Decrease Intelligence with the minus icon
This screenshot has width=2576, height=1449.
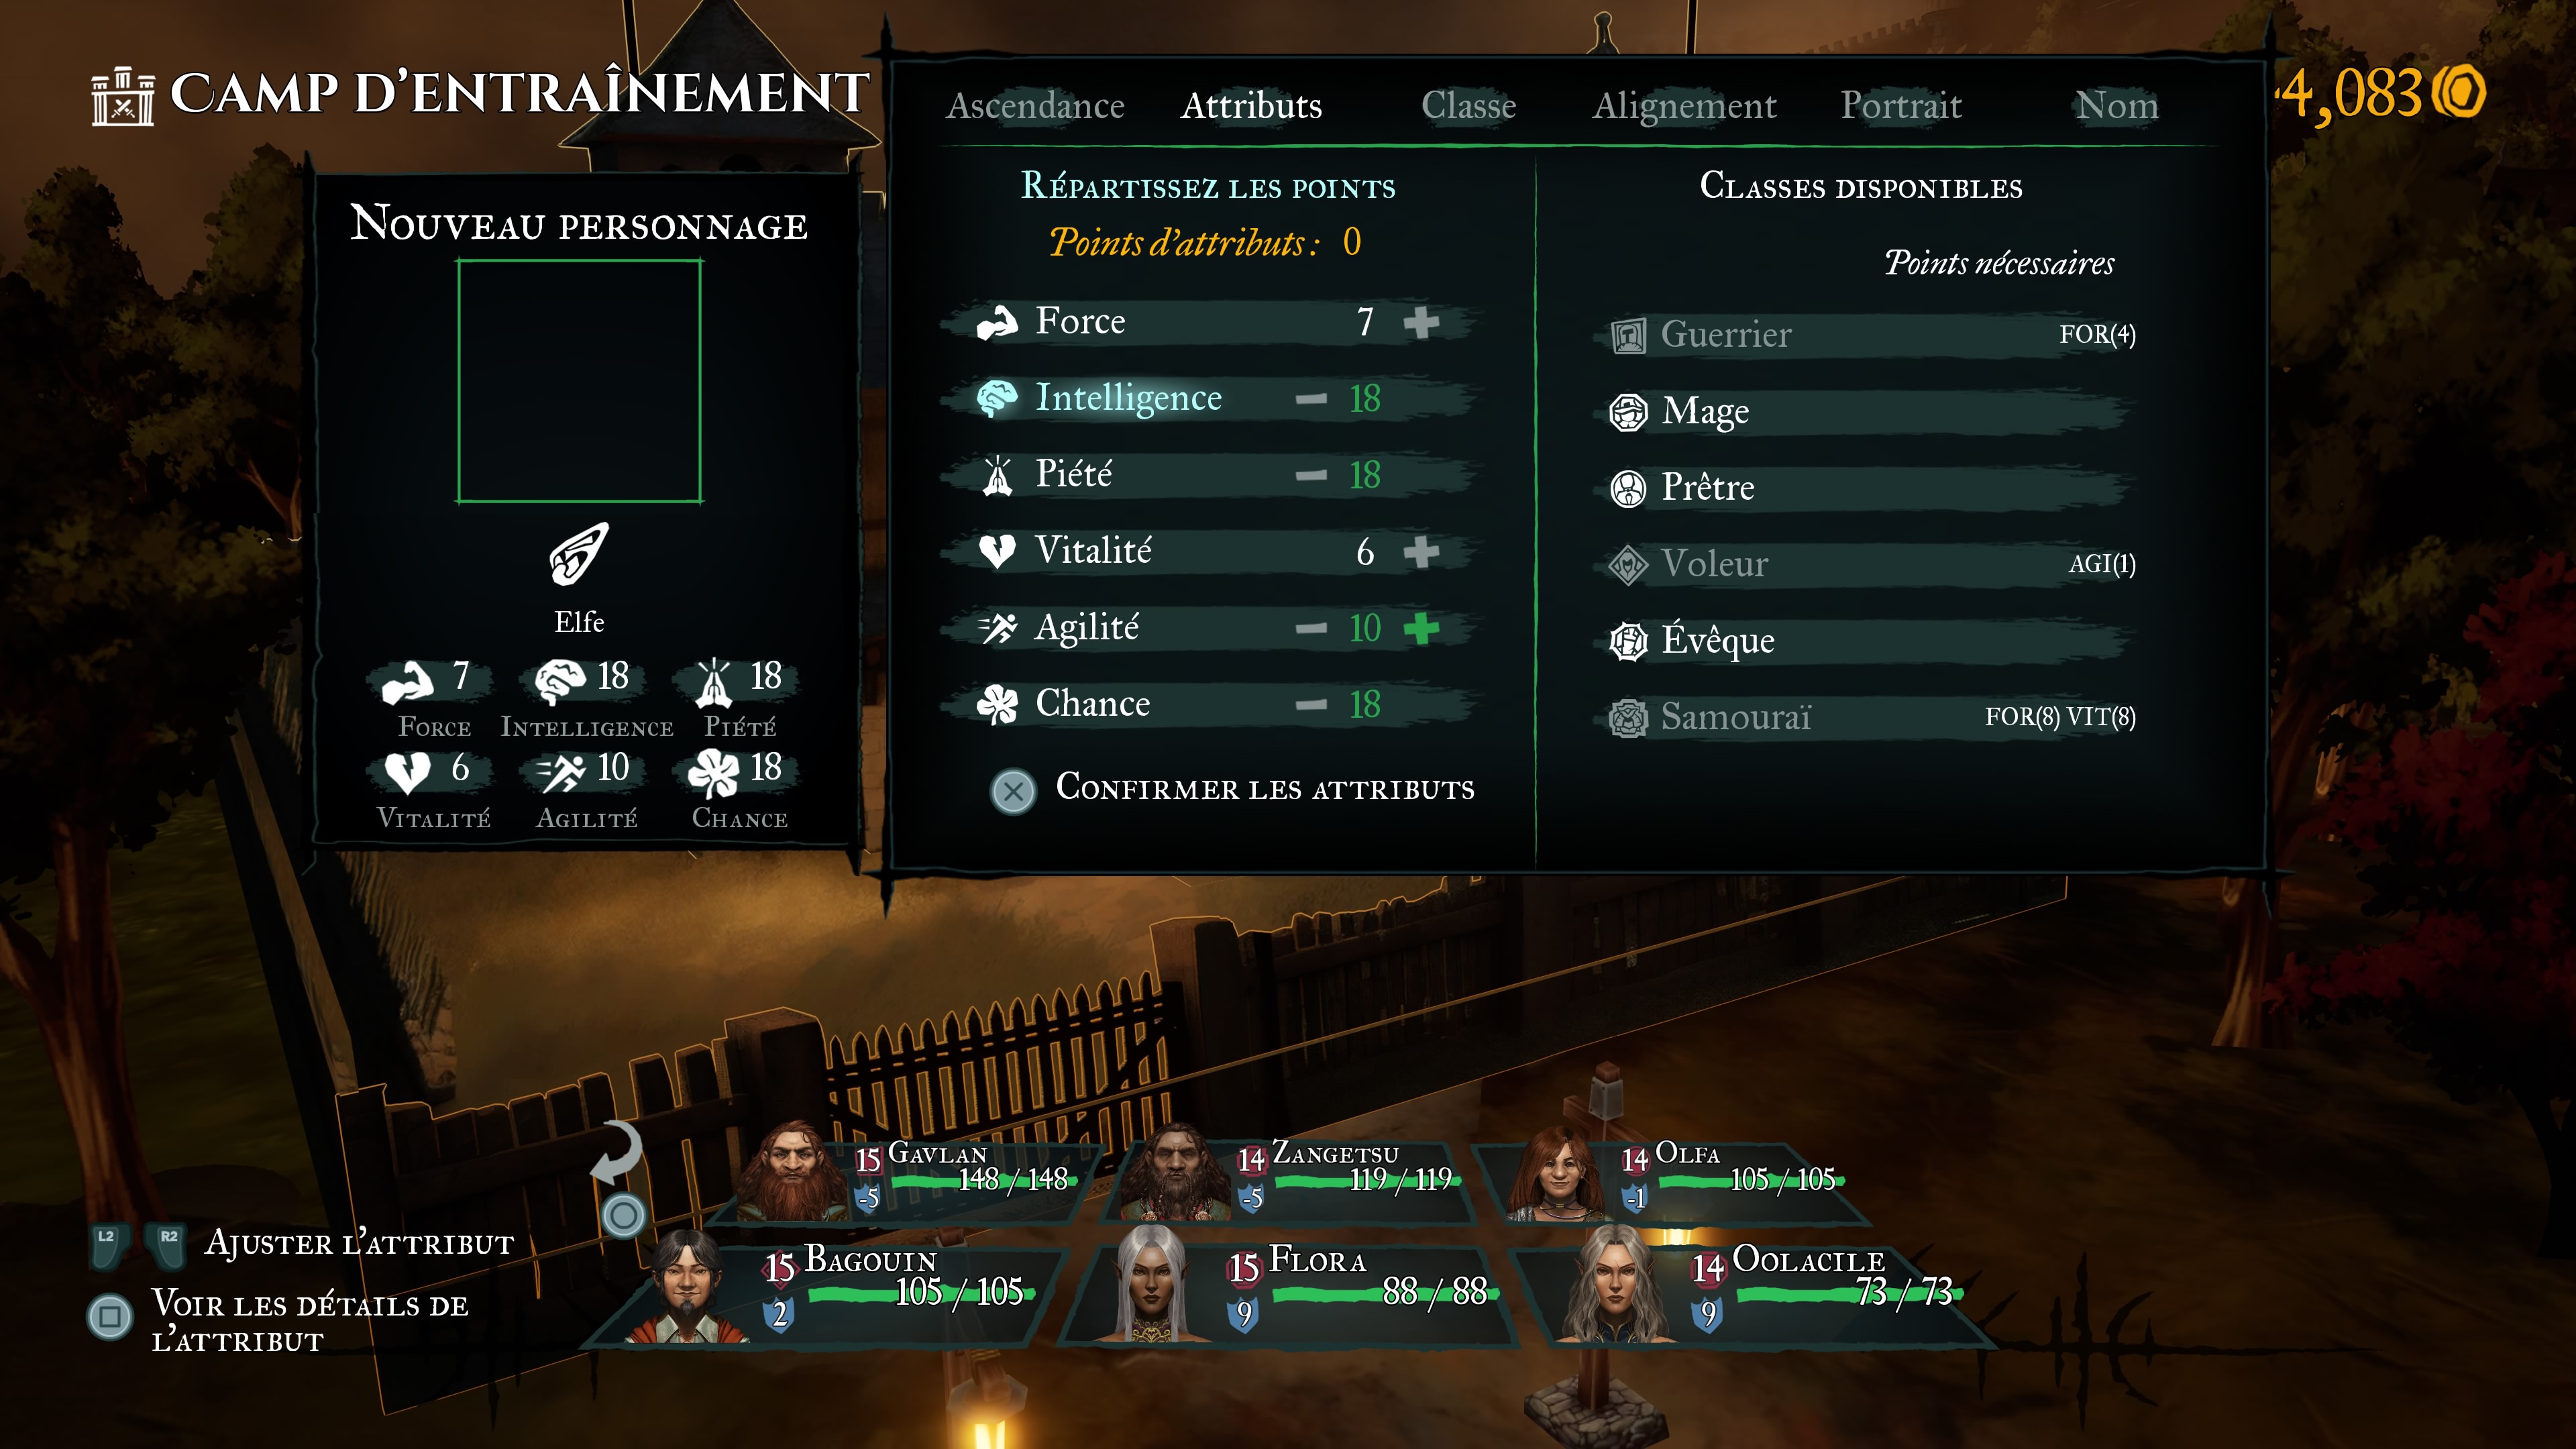pyautogui.click(x=1311, y=399)
